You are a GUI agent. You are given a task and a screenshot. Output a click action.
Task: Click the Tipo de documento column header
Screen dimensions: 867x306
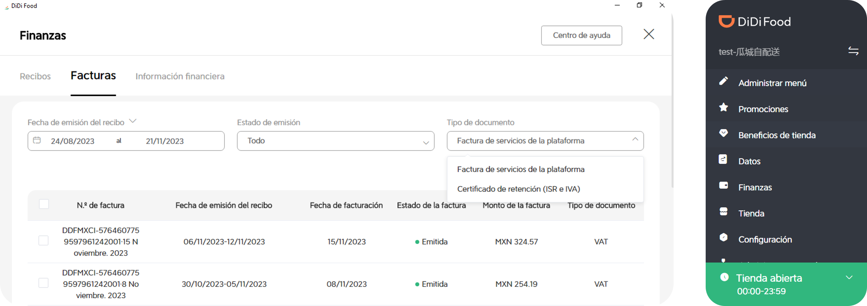click(x=601, y=205)
